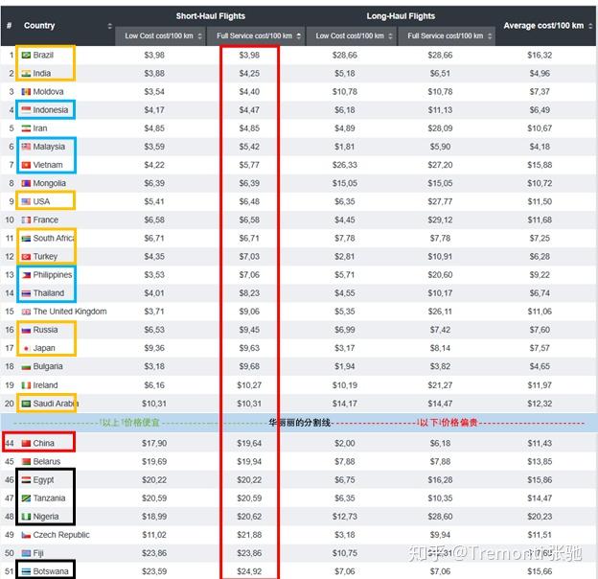Click the Belarus flag icon
This screenshot has height=579, width=598.
point(26,462)
